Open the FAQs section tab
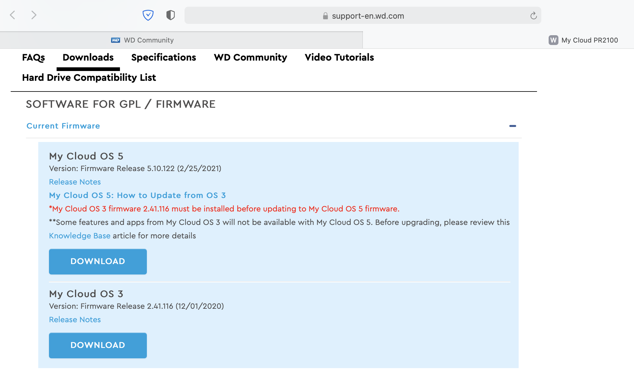Viewport: 634px width, 377px height. [x=33, y=57]
